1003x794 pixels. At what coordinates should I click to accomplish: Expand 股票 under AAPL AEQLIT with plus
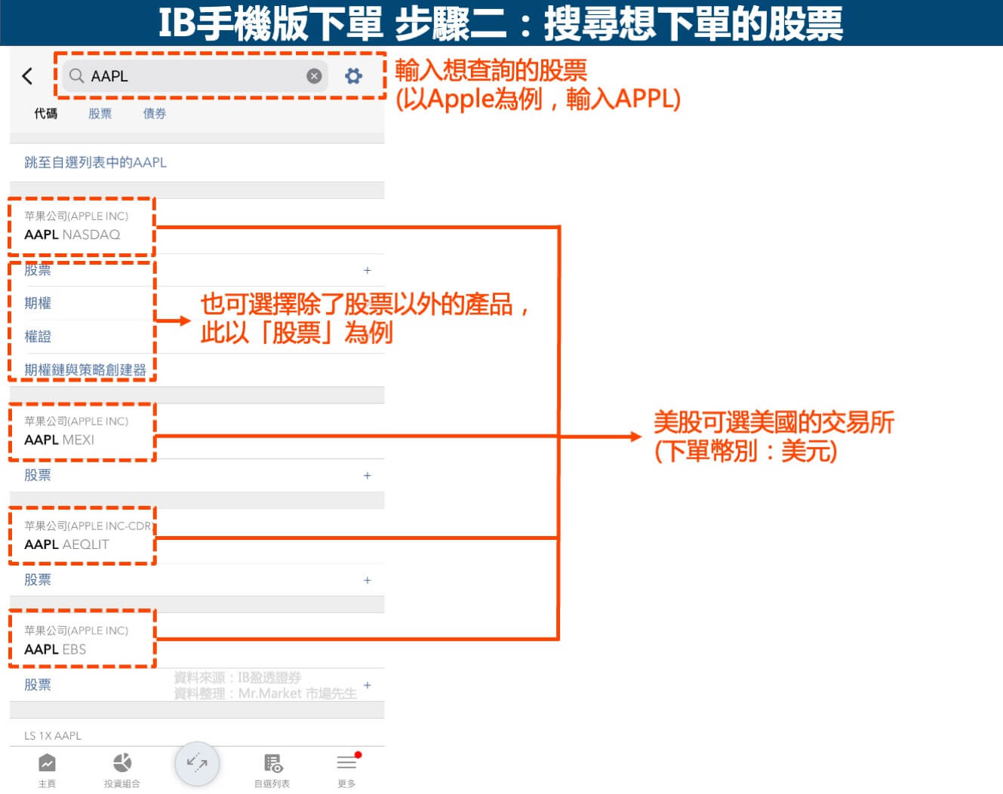coord(367,580)
